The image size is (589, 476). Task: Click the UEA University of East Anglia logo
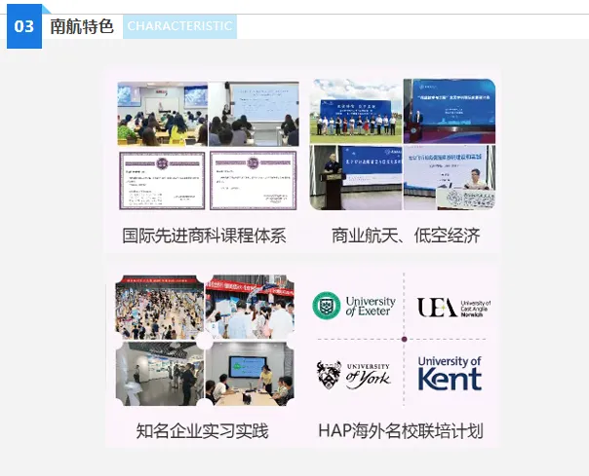(x=454, y=308)
